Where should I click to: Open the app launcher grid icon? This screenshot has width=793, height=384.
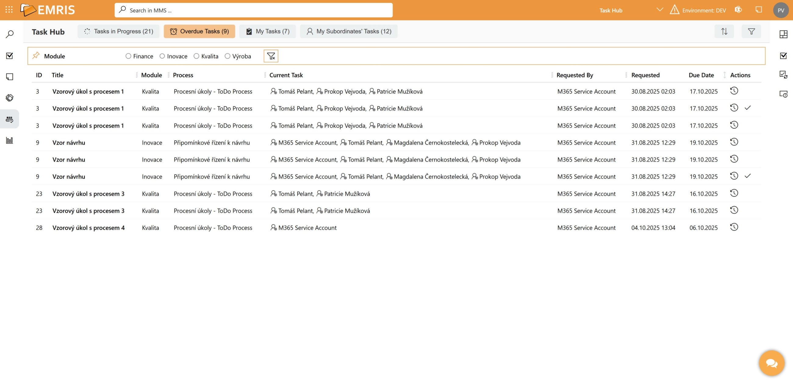pos(9,10)
